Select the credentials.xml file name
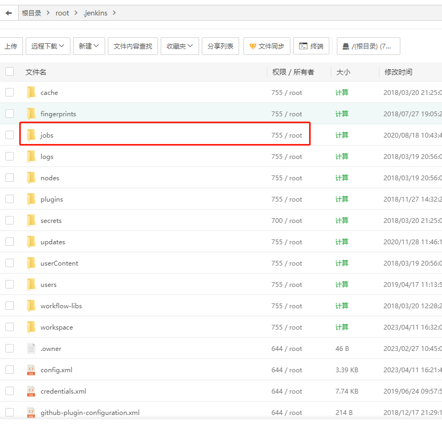The width and height of the screenshot is (442, 424). tap(64, 391)
